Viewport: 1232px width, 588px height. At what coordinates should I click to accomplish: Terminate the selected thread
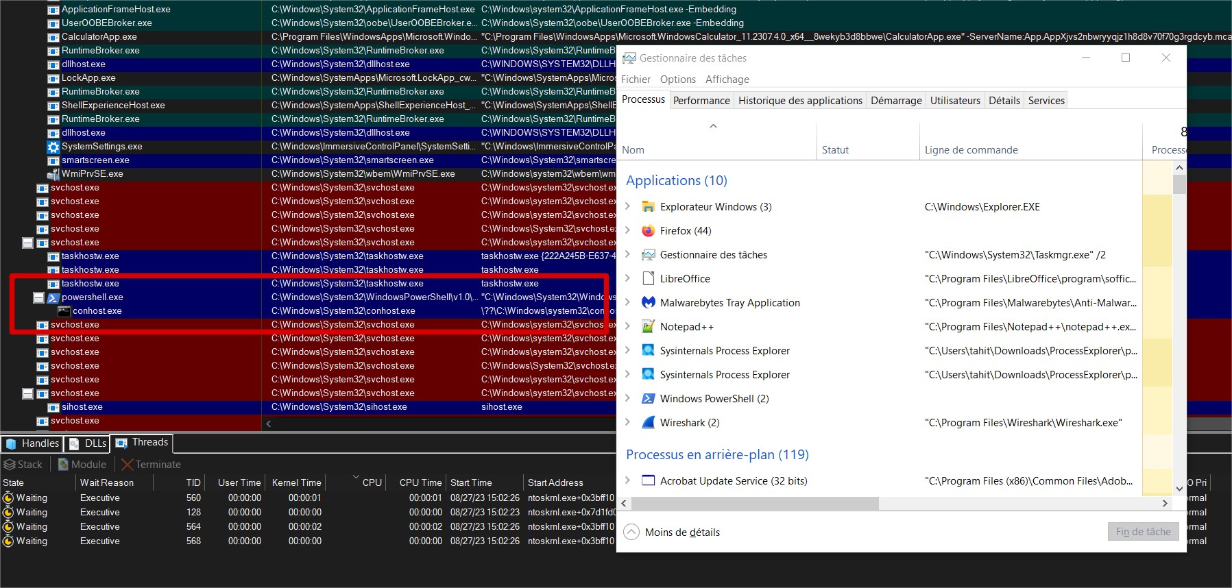click(x=151, y=465)
